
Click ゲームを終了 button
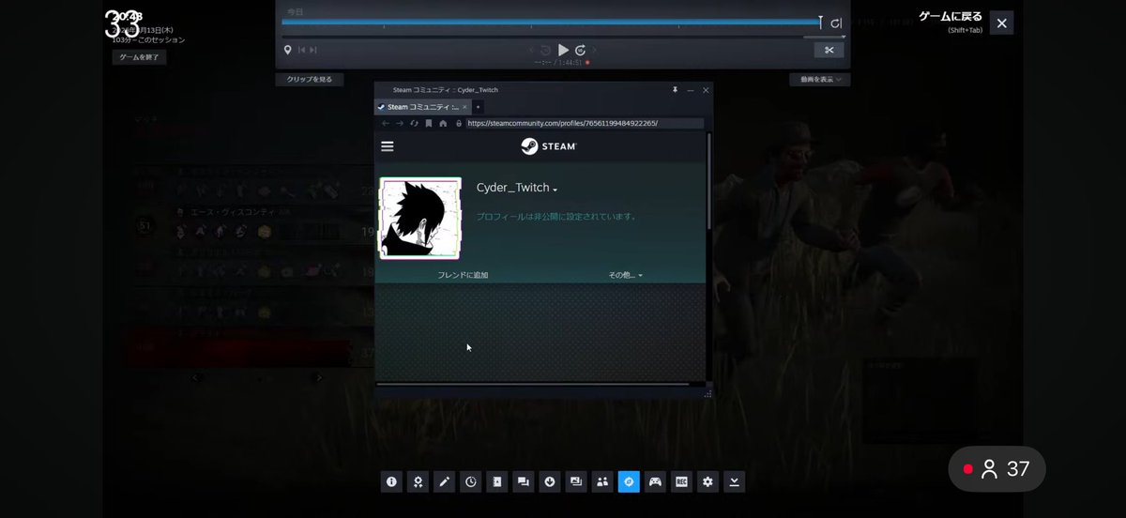139,57
